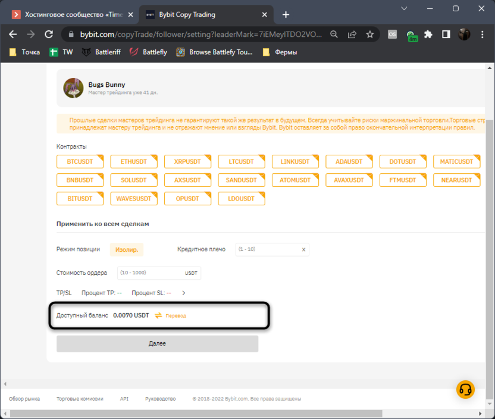Switch to the Хостинговое сообщество tab
Image resolution: width=495 pixels, height=419 pixels.
71,14
